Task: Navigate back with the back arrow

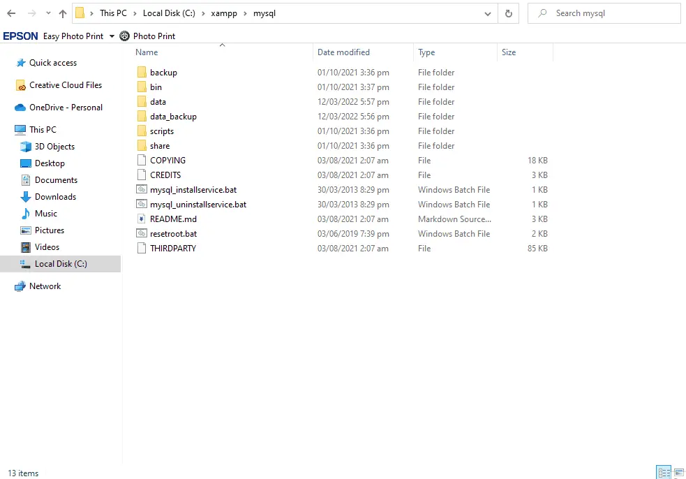Action: pos(11,13)
